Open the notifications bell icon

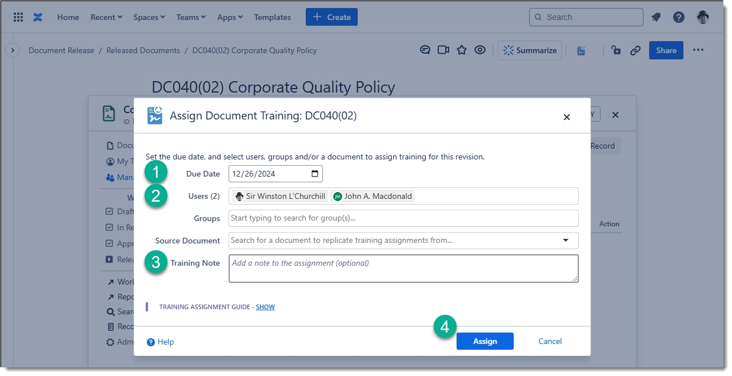[x=656, y=17]
